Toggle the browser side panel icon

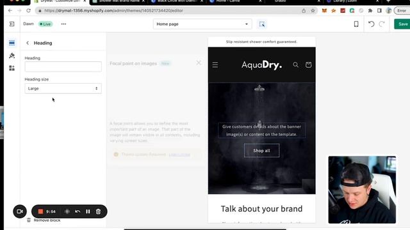(x=379, y=11)
